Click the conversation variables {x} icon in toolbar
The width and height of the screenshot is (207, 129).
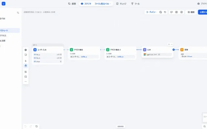coord(181,12)
